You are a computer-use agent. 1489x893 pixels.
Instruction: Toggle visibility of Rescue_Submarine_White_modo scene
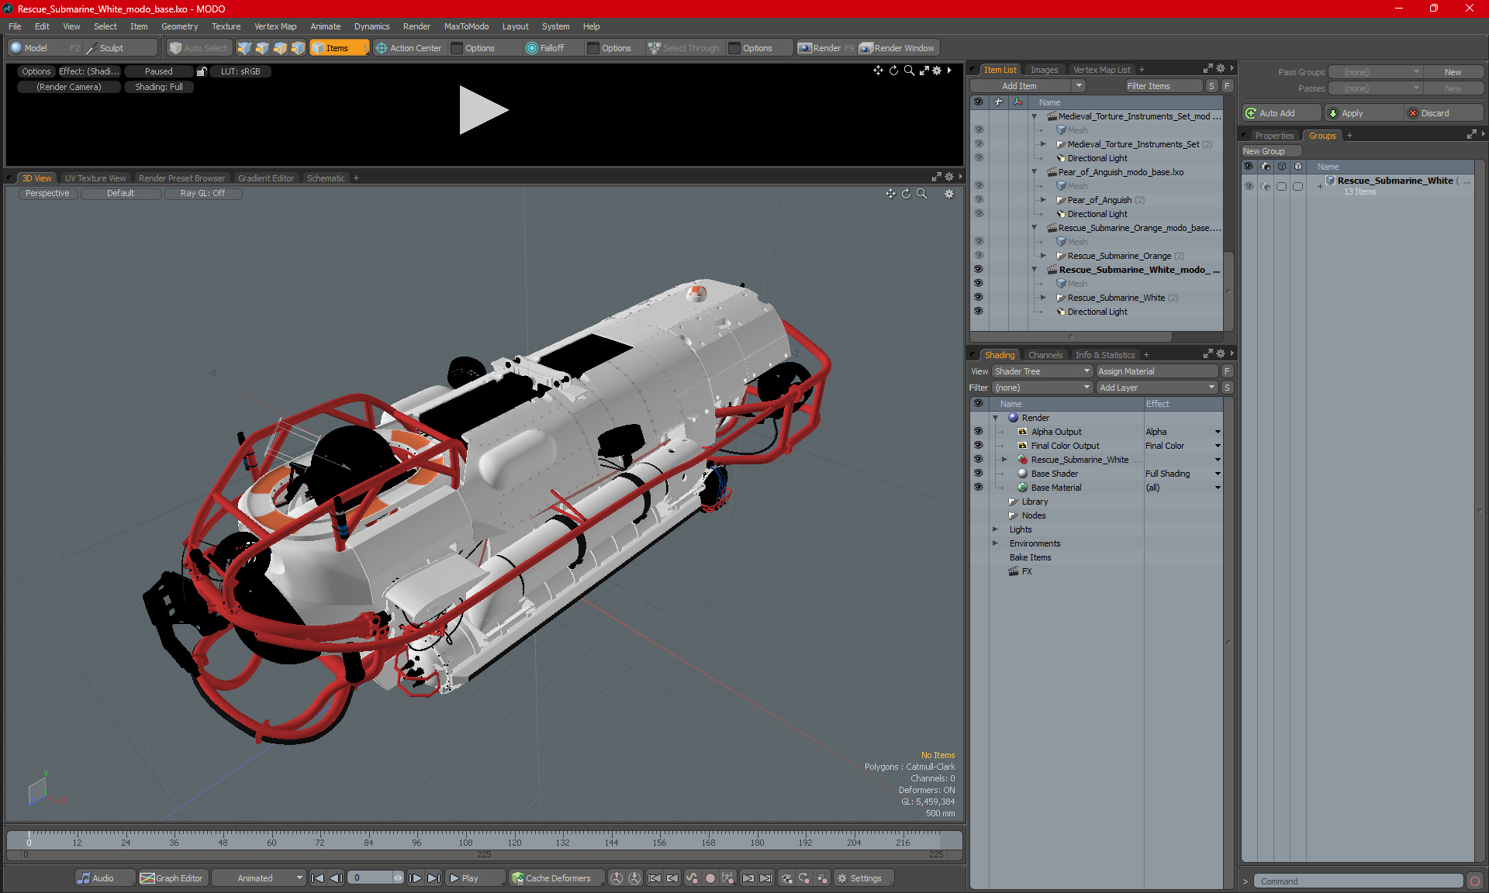tap(978, 270)
